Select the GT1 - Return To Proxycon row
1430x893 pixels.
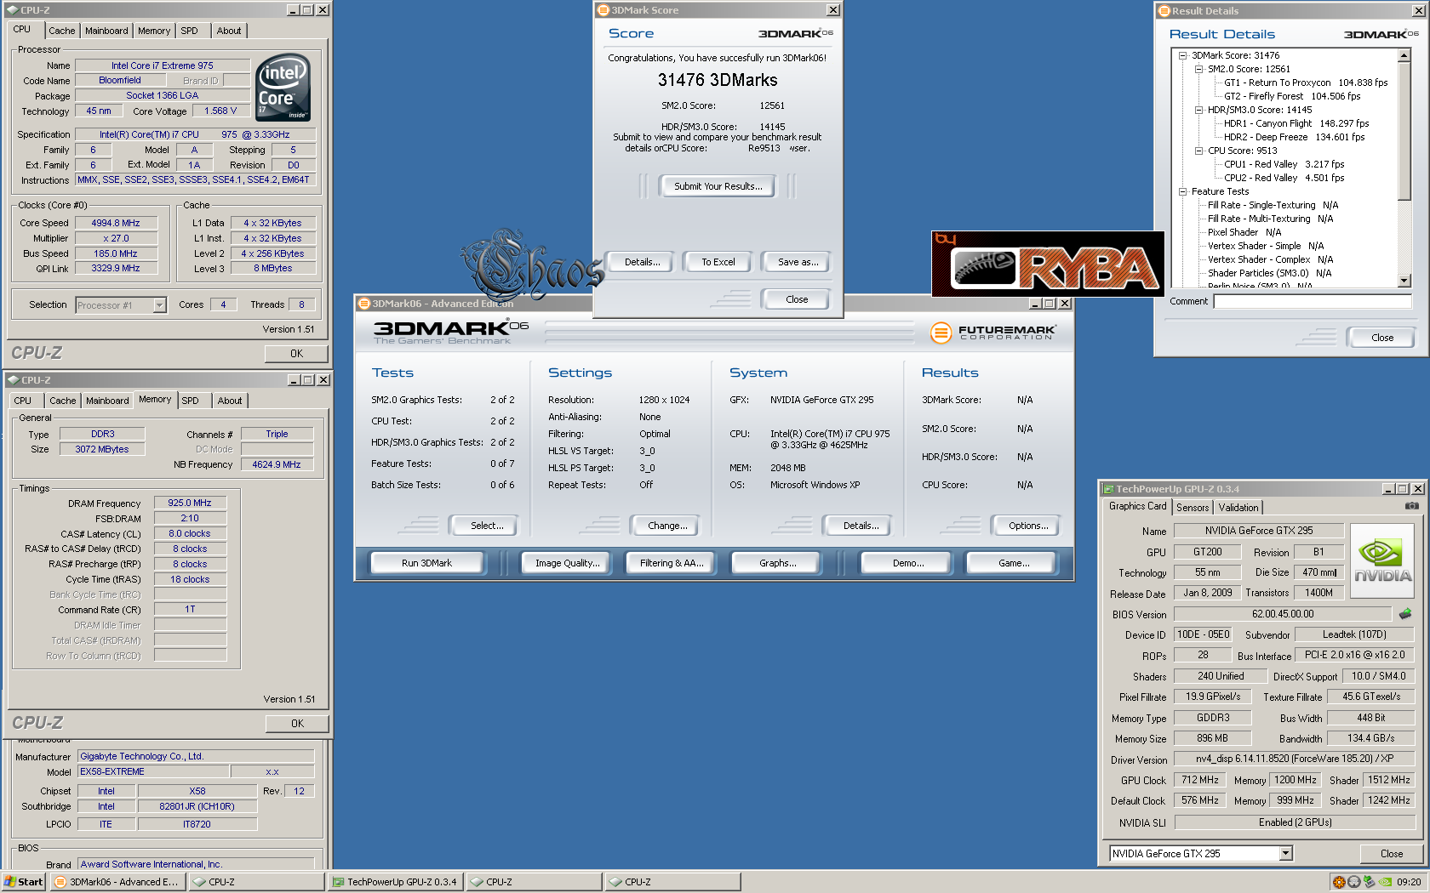(x=1305, y=82)
